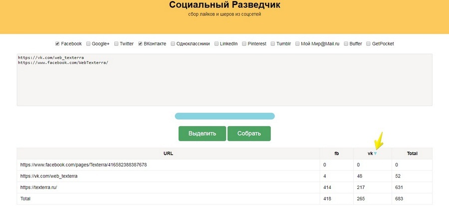The width and height of the screenshot is (449, 206).
Task: Enable the Мой Мир@Mail.ru checkbox
Action: click(297, 44)
